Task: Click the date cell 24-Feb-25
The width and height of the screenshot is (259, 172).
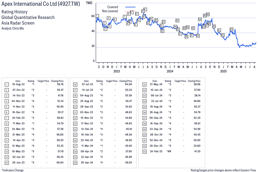Action: click(156, 151)
